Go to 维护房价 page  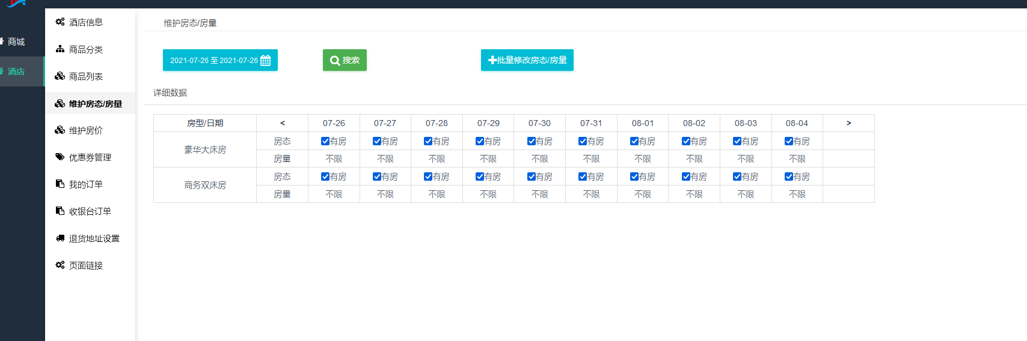90,130
